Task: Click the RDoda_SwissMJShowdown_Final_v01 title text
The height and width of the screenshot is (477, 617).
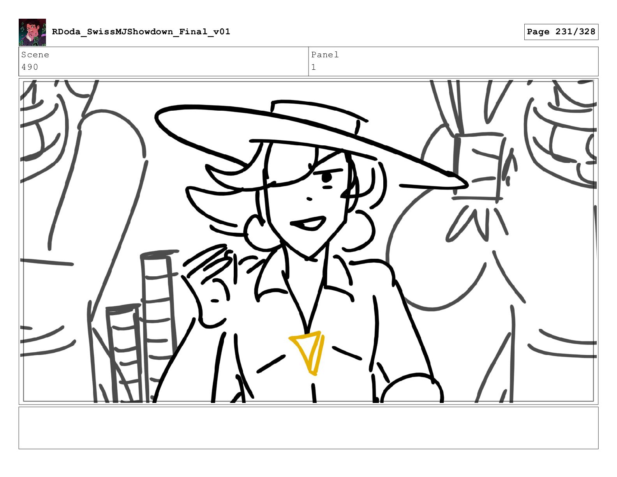Action: (x=141, y=32)
